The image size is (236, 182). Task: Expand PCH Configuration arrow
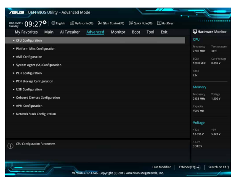tap(13, 73)
